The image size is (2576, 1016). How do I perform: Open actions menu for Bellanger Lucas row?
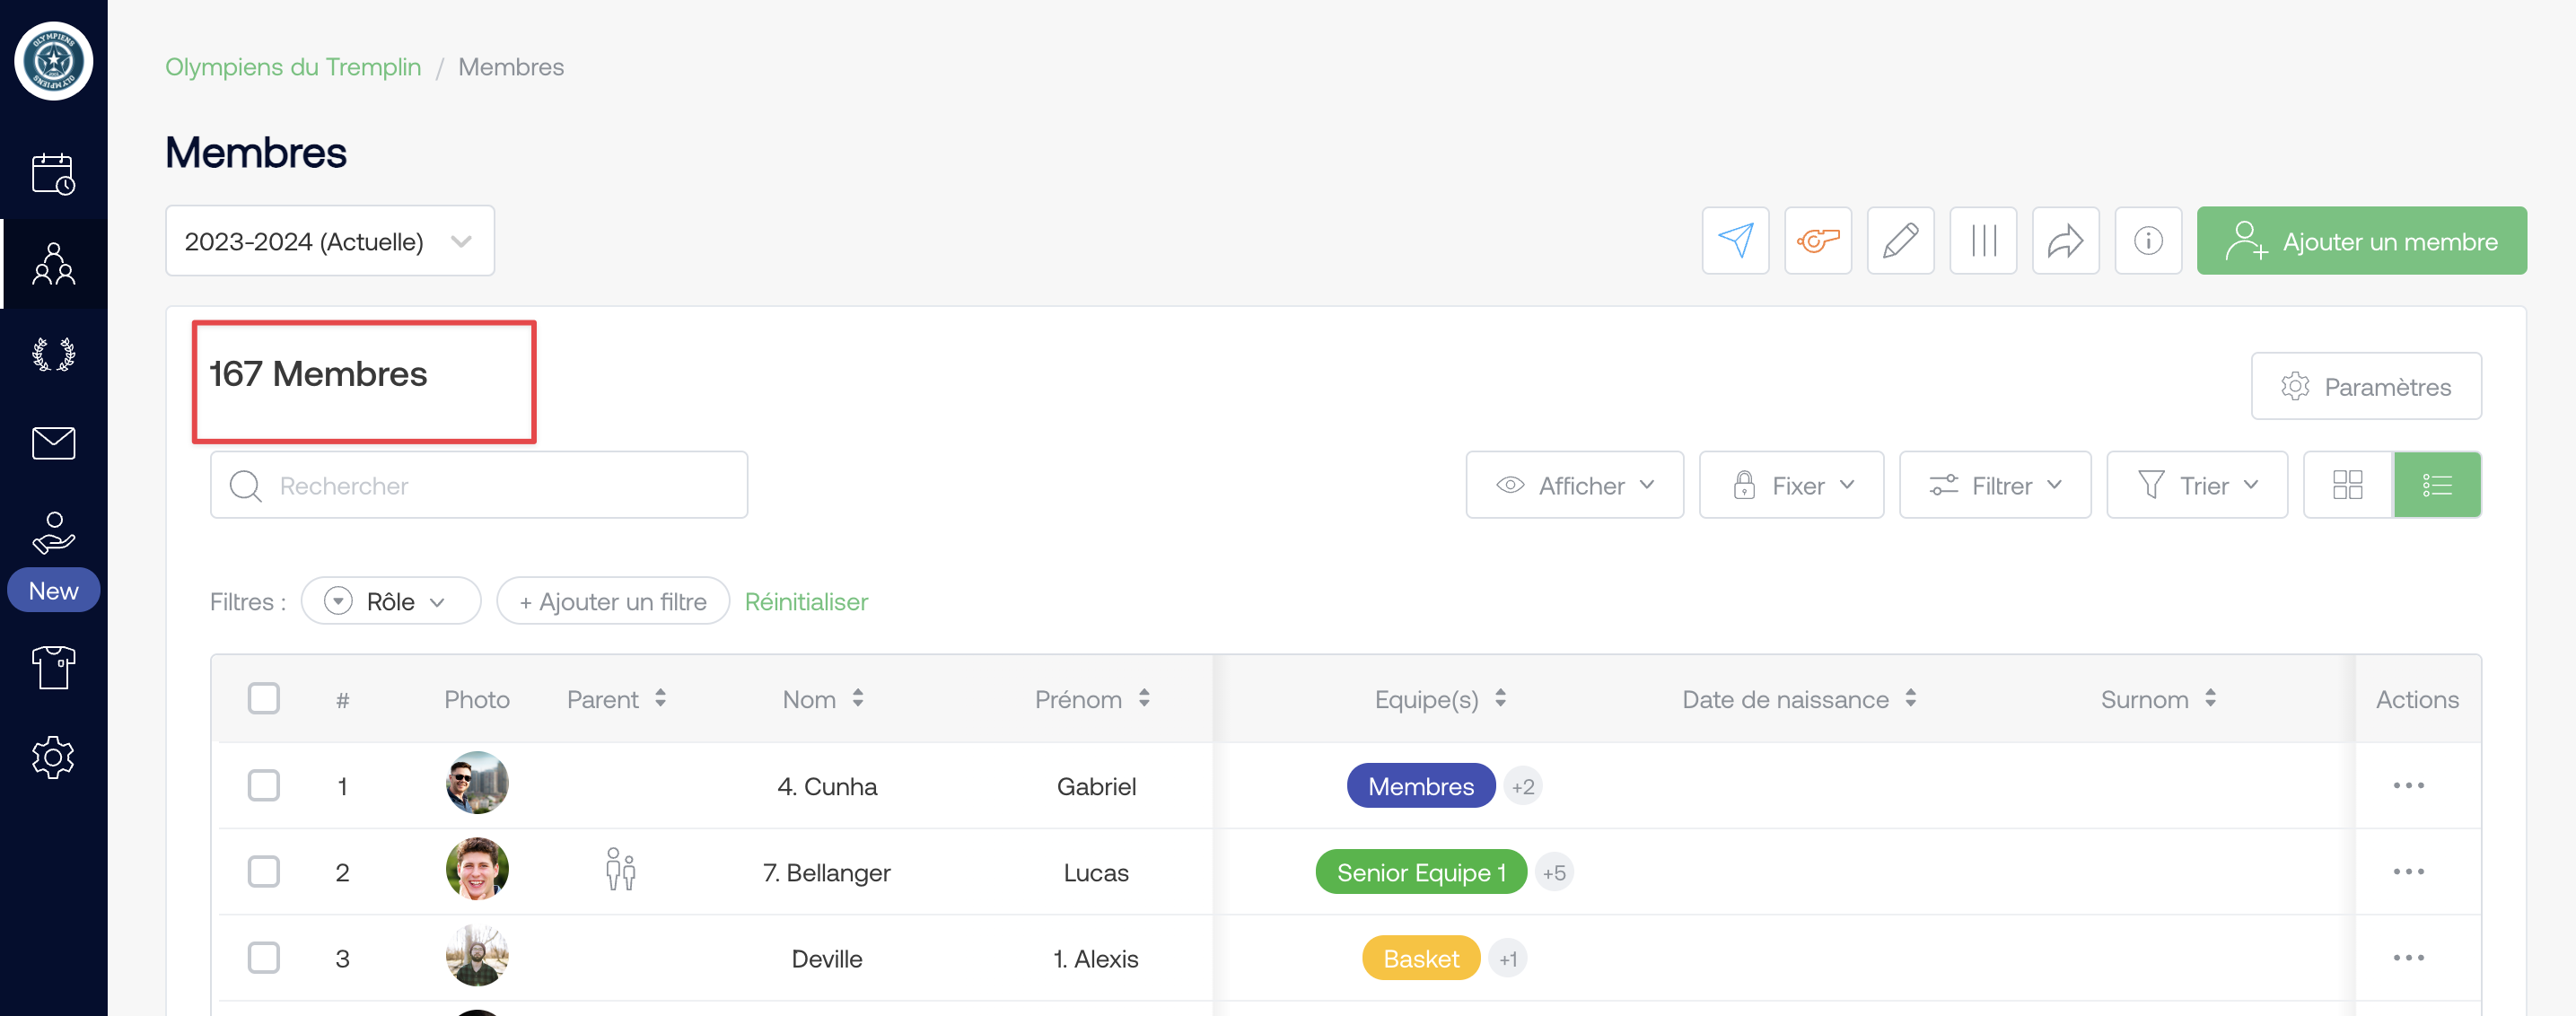[2408, 871]
